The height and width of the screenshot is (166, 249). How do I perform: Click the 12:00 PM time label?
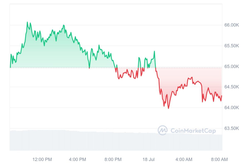42,159
